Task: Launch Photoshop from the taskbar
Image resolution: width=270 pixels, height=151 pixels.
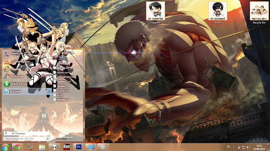Action: [79, 147]
